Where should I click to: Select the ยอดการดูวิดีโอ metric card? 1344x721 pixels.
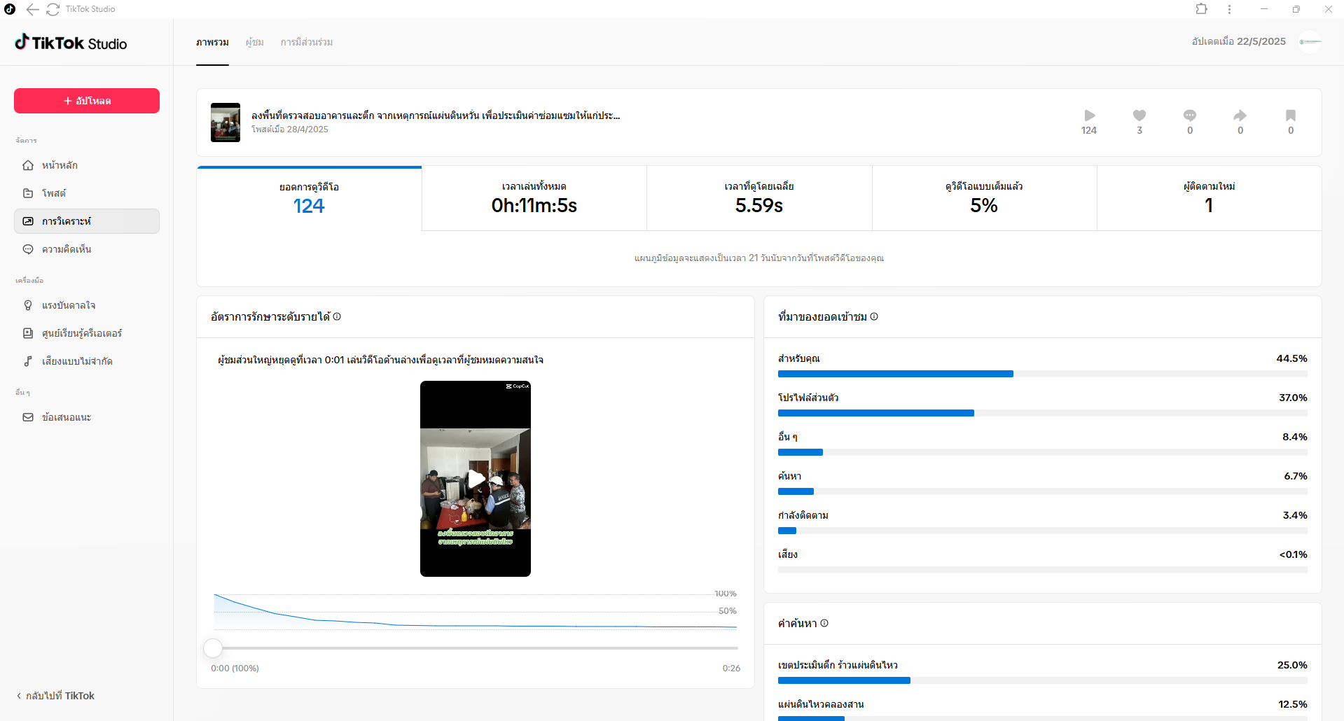pos(309,198)
